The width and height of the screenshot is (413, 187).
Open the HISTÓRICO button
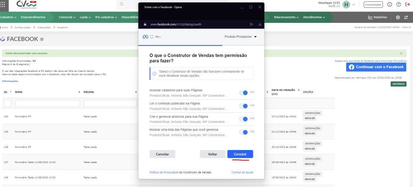(398, 84)
